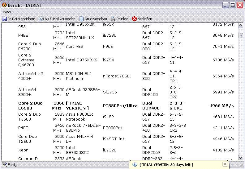The image size is (245, 169).
Task: Click the red X Schließen icon
Action: click(x=134, y=19)
